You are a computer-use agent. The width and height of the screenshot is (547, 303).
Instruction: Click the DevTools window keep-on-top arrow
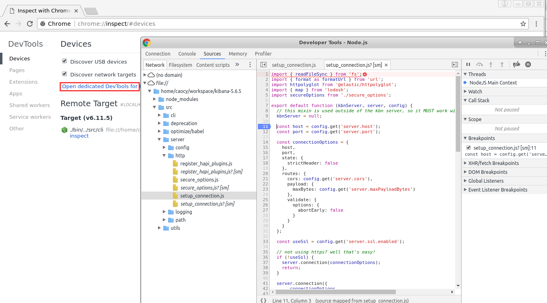point(520,43)
